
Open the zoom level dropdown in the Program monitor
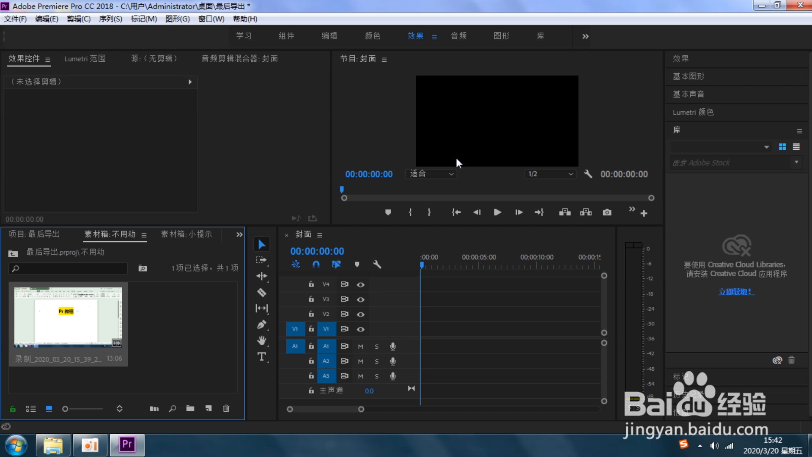click(x=431, y=174)
